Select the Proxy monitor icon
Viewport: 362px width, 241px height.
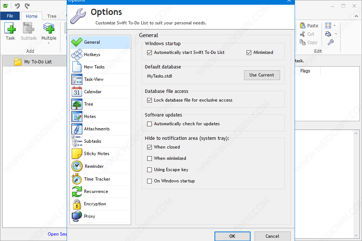pos(77,216)
